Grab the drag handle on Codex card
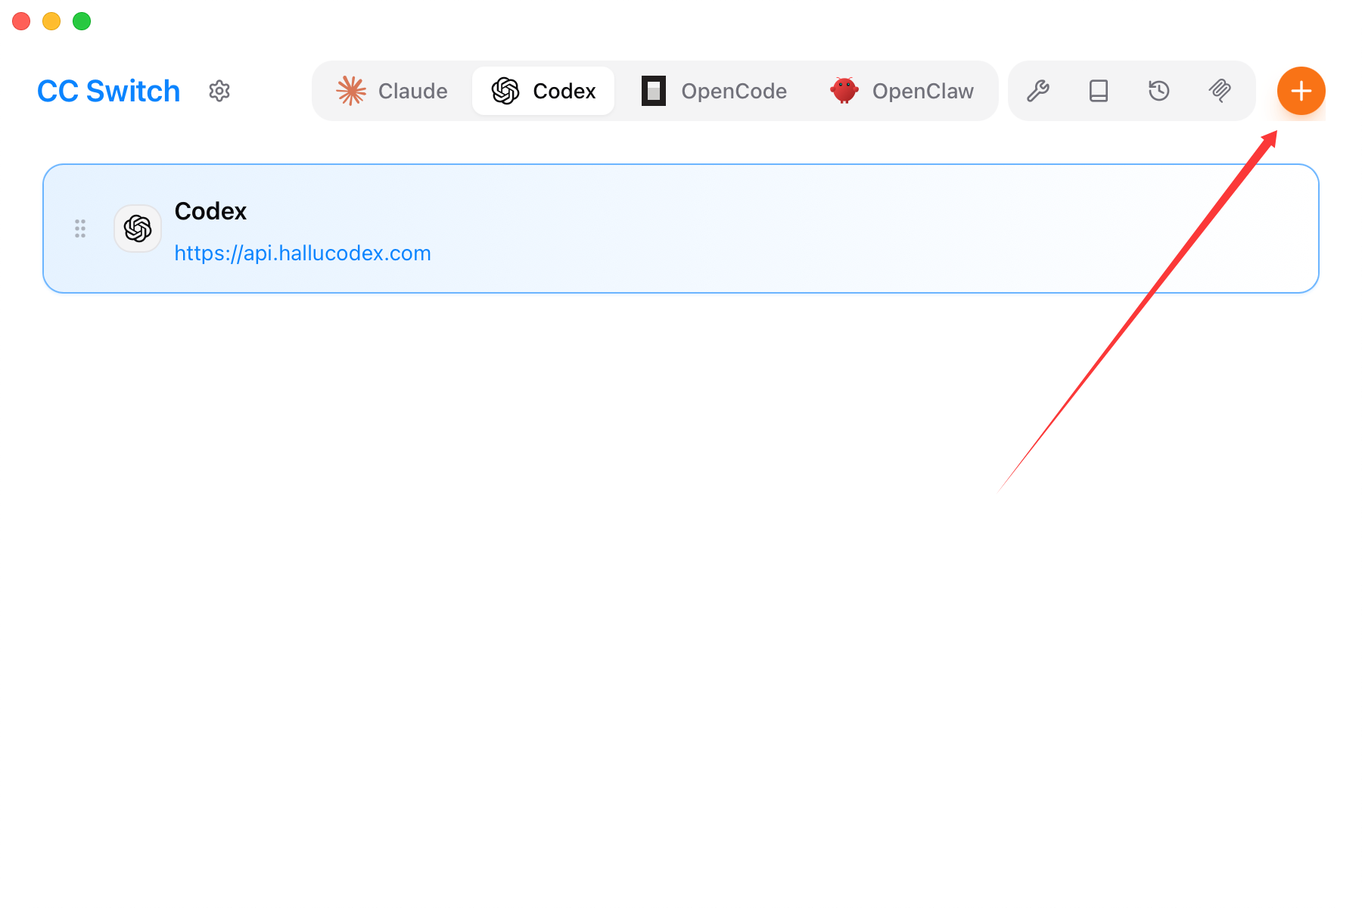Screen dimensions: 1362x908 (x=80, y=229)
